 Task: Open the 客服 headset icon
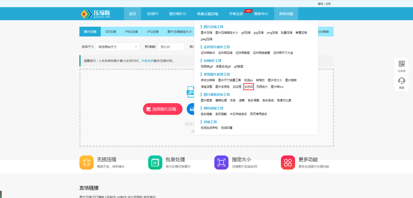point(402,80)
